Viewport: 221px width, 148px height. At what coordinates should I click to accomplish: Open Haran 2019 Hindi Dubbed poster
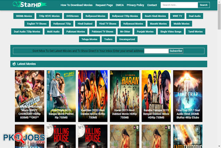point(124,96)
